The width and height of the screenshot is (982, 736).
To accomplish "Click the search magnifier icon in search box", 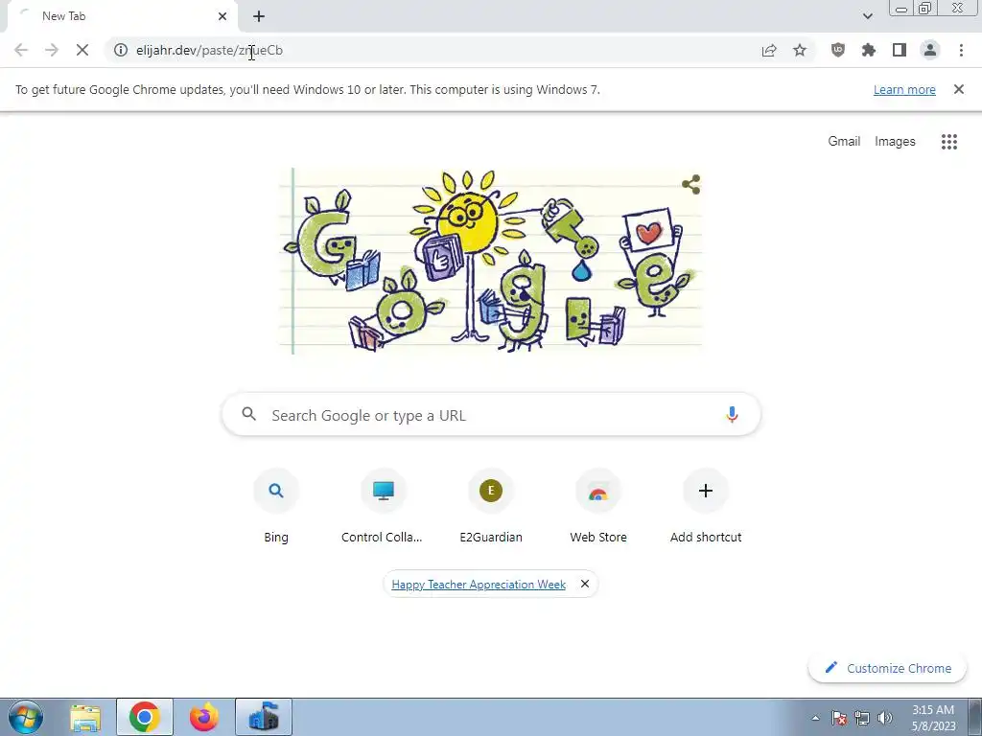I will tap(249, 414).
